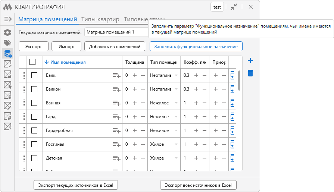Click the sidebar icon with a padlock

pos(7,74)
